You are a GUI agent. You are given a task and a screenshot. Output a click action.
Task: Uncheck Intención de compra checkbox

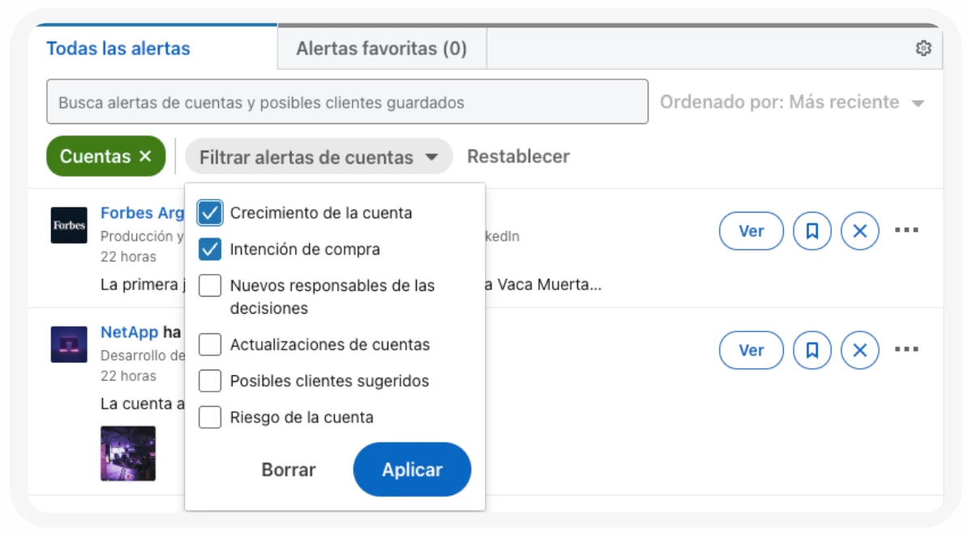pyautogui.click(x=210, y=249)
